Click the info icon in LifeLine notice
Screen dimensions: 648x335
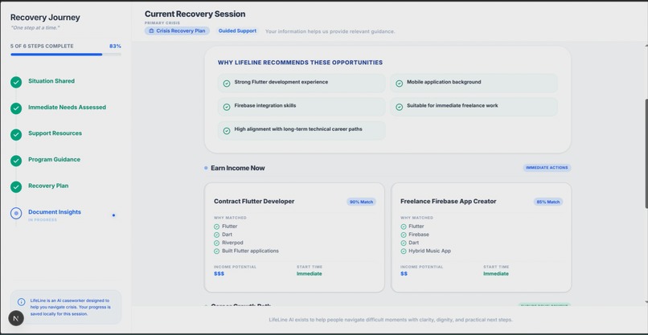(x=22, y=302)
